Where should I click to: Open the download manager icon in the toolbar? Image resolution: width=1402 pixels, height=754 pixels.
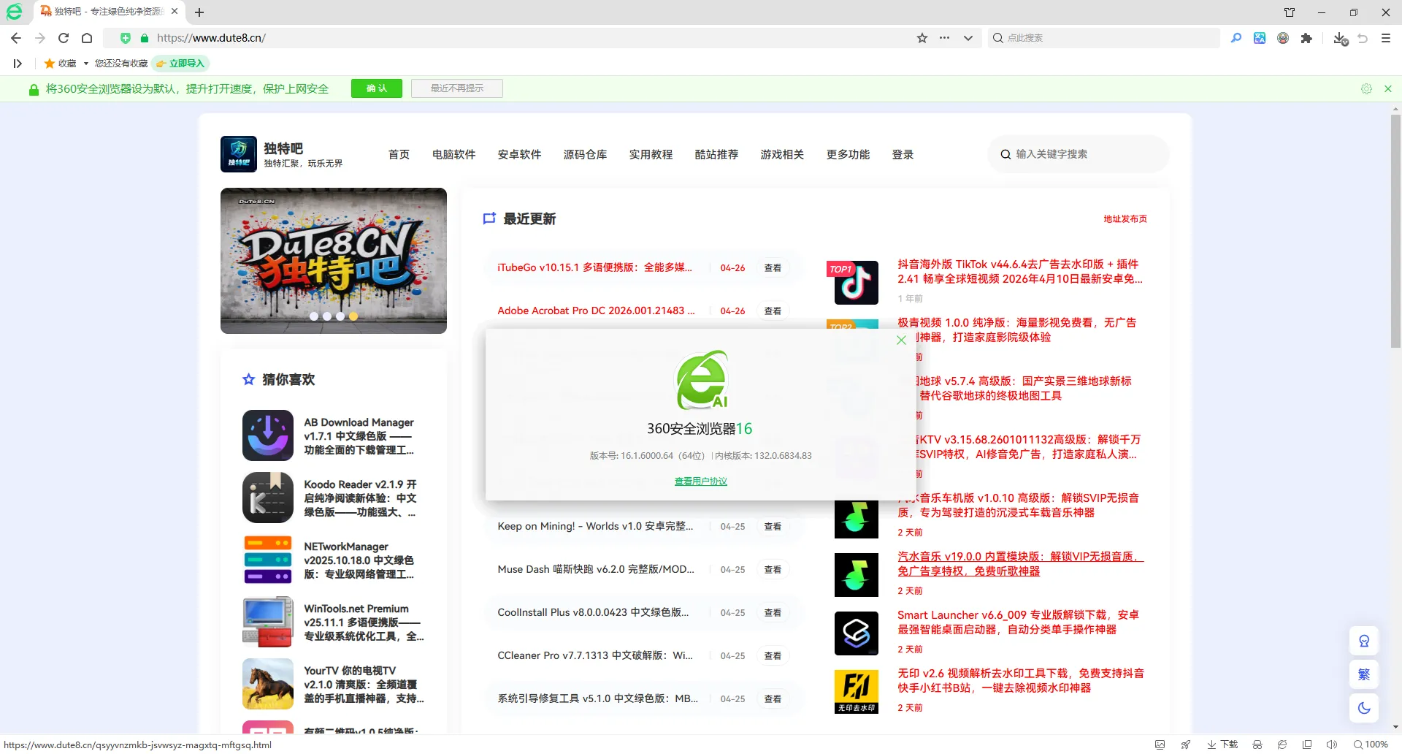pyautogui.click(x=1340, y=38)
